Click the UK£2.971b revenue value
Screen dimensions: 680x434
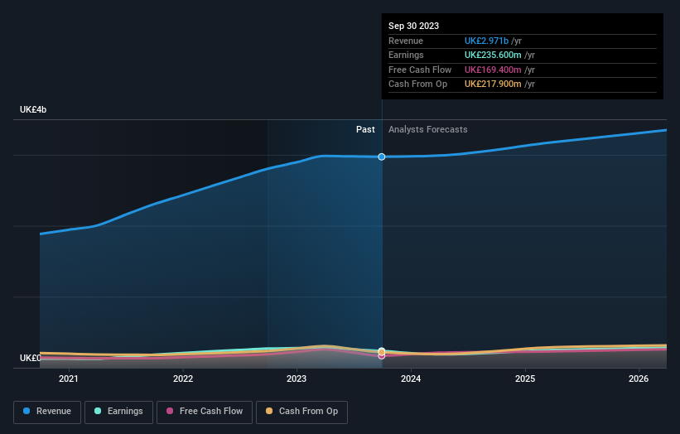[486, 41]
